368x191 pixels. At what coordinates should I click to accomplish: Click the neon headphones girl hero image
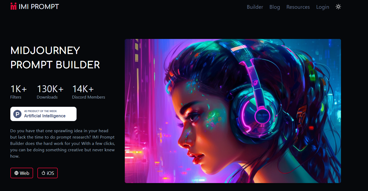point(233,111)
